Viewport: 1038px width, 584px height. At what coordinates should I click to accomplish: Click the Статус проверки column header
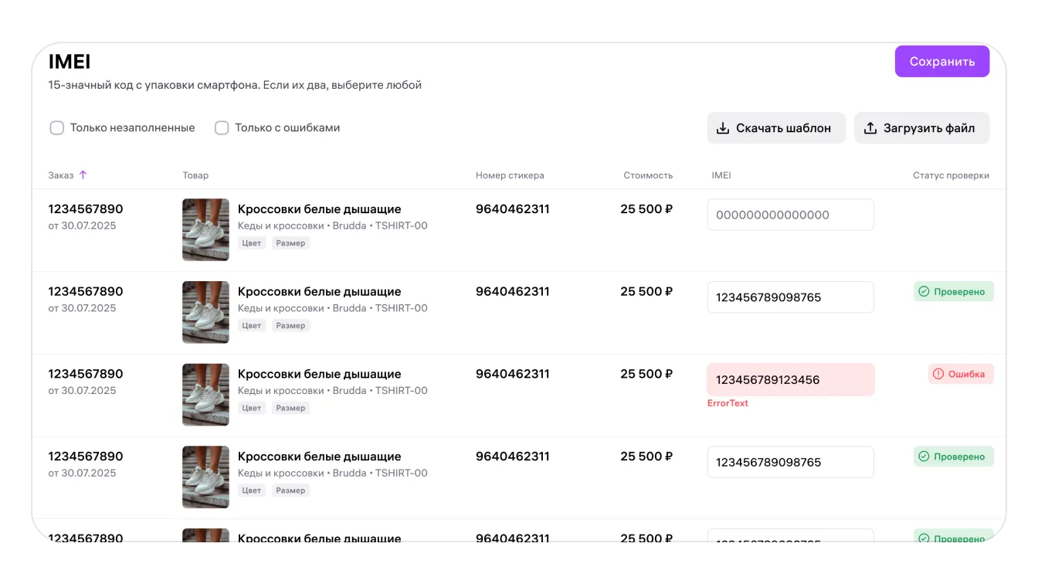click(950, 175)
